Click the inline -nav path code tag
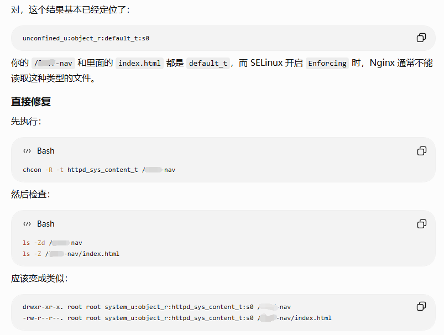 click(x=53, y=63)
